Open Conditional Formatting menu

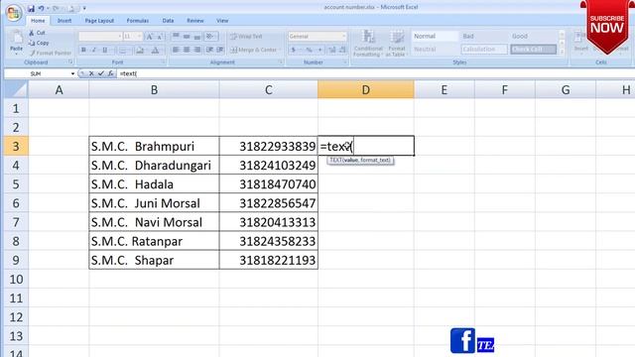[x=368, y=43]
